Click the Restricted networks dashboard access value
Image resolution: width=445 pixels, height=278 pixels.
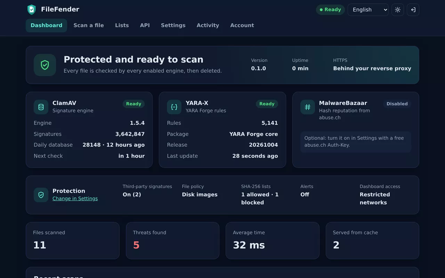(x=375, y=198)
